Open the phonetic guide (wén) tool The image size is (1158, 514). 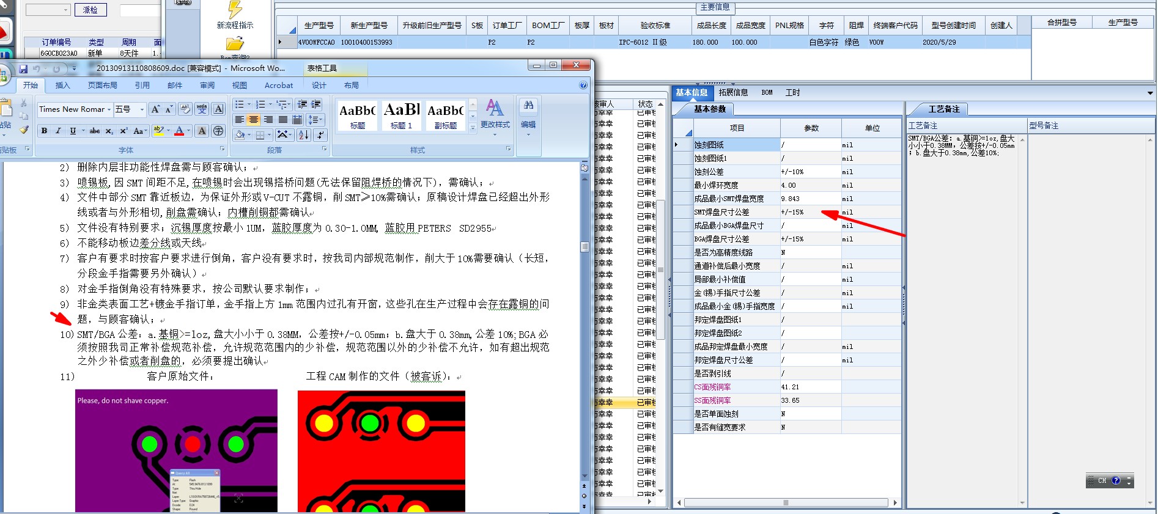202,109
